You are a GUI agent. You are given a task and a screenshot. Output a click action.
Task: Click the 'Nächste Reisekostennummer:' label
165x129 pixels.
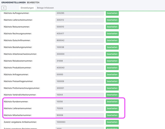tap(18, 61)
